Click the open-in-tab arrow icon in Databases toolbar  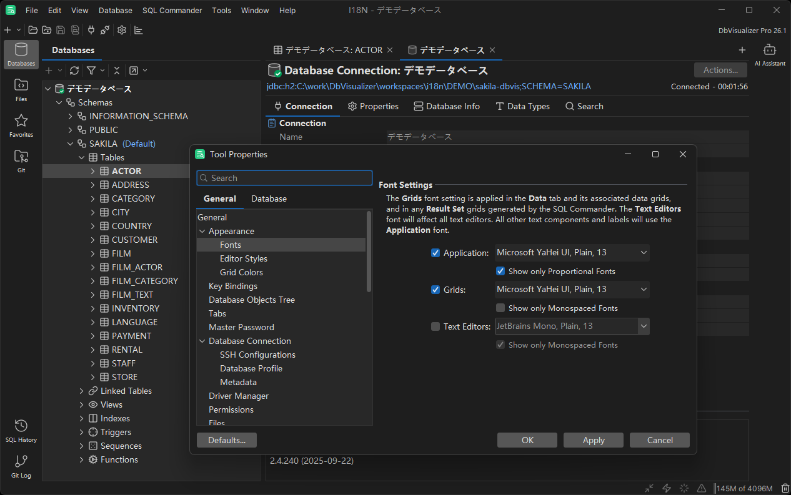tap(134, 71)
